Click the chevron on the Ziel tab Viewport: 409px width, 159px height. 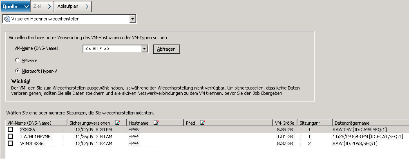click(49, 7)
